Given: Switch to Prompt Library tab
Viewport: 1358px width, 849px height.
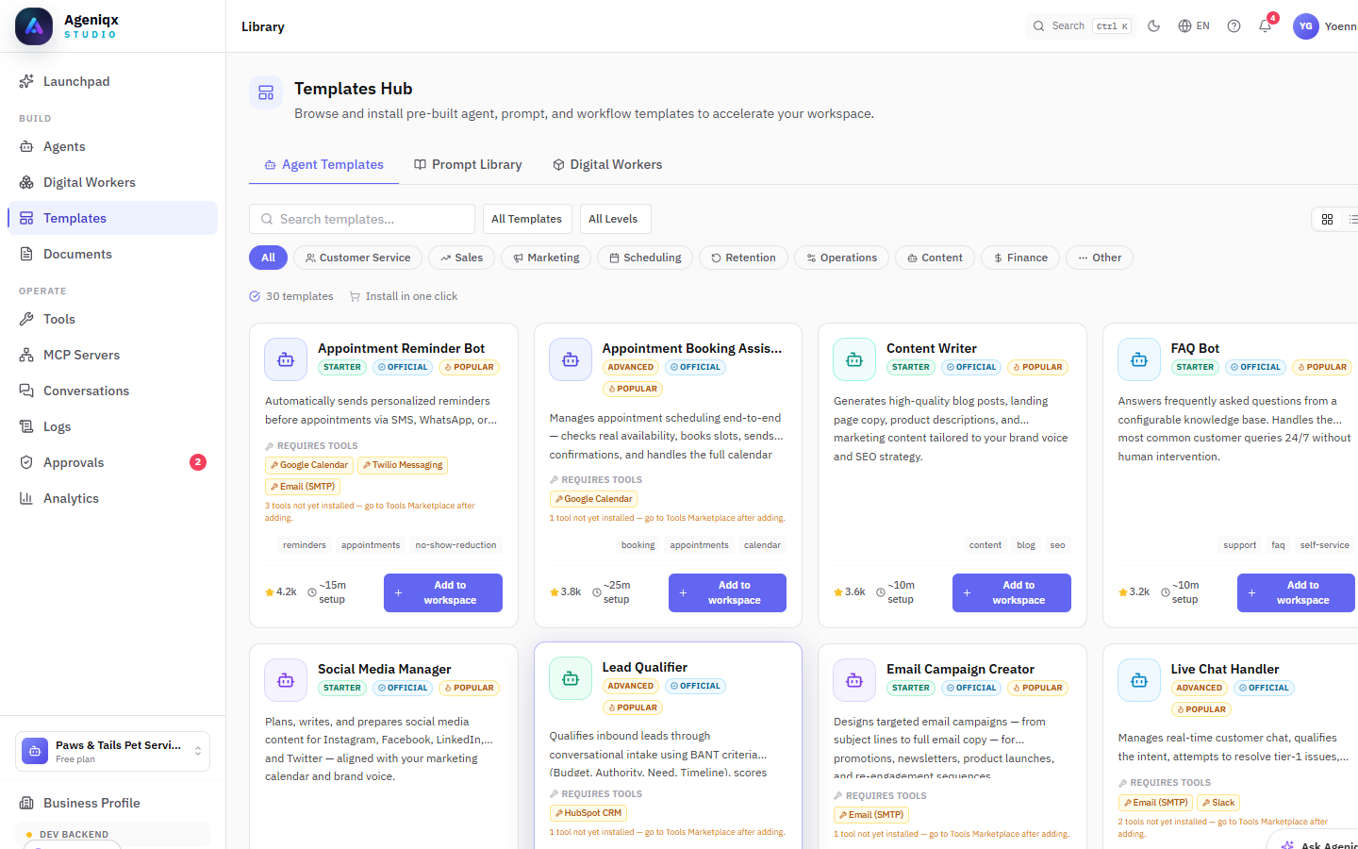Looking at the screenshot, I should tap(468, 164).
